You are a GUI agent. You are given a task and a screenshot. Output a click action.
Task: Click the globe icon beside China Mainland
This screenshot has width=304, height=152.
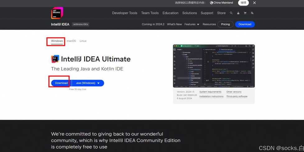pyautogui.click(x=211, y=3)
